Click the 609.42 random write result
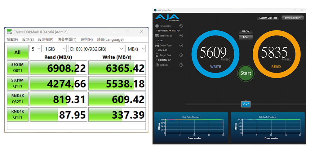Screen dimensions: 310x155 [x=117, y=99]
